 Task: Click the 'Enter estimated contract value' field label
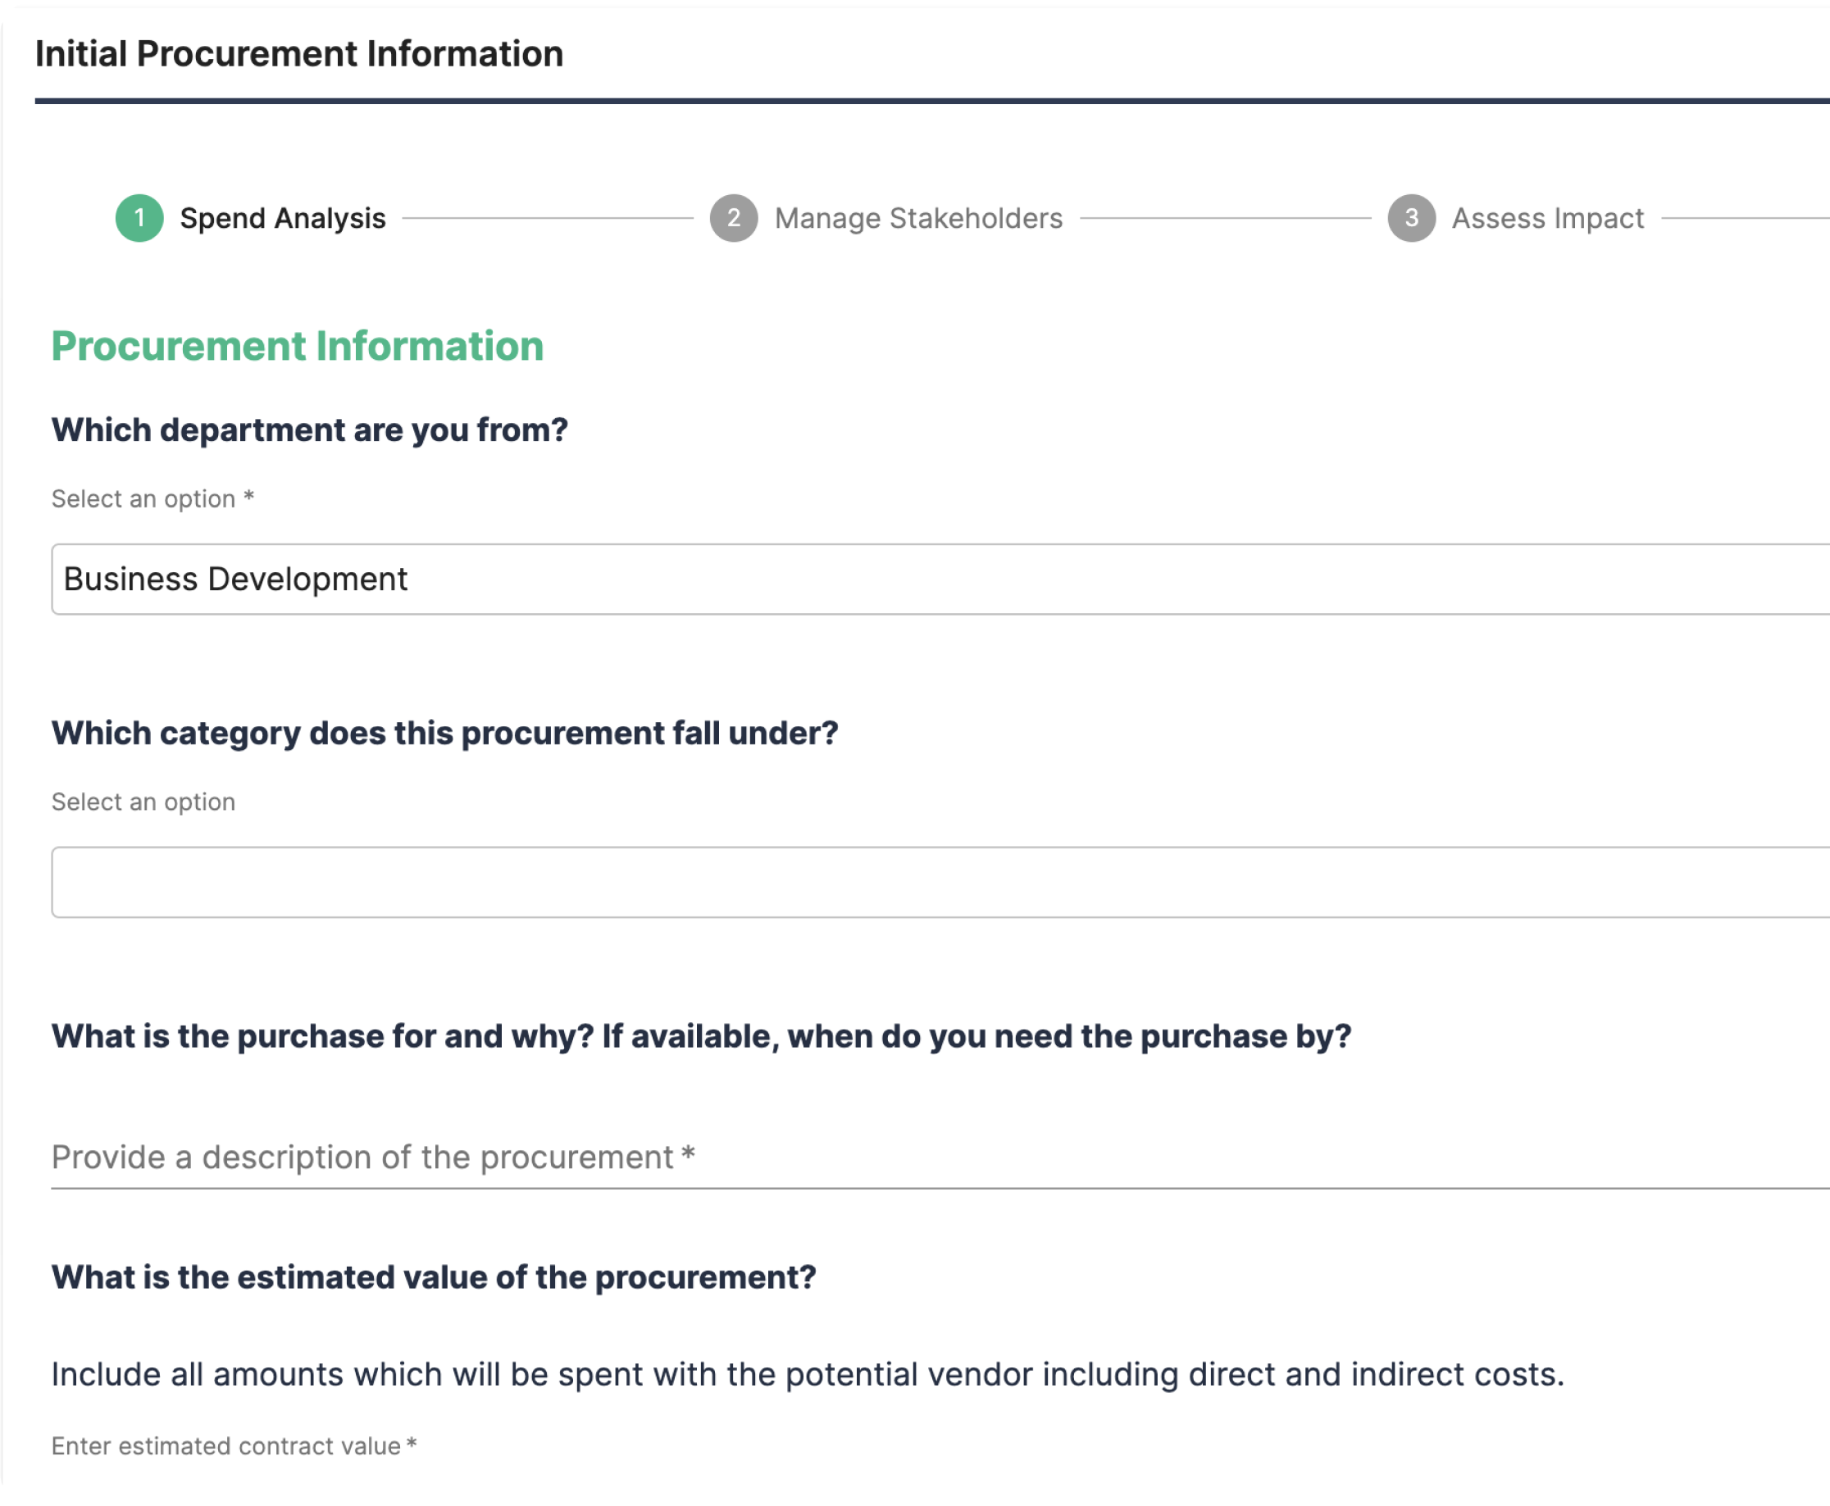(234, 1446)
